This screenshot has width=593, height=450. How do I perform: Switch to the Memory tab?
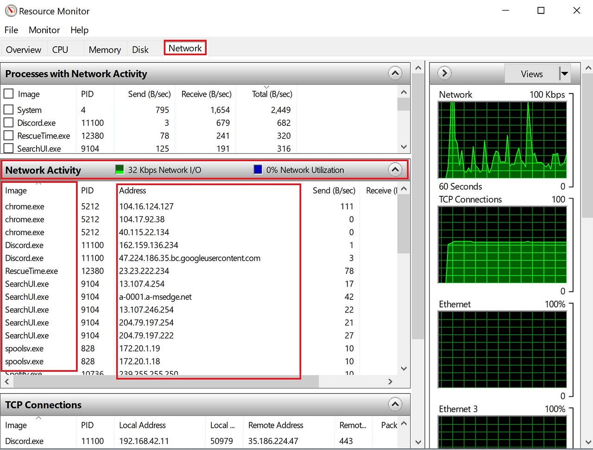point(104,49)
